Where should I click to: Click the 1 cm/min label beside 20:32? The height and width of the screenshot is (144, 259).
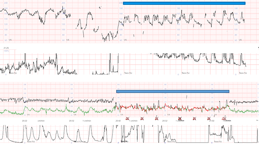click(87, 121)
